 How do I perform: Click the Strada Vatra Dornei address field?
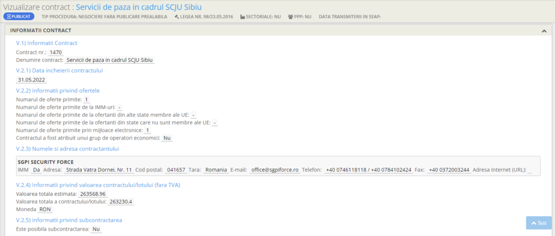(x=99, y=169)
